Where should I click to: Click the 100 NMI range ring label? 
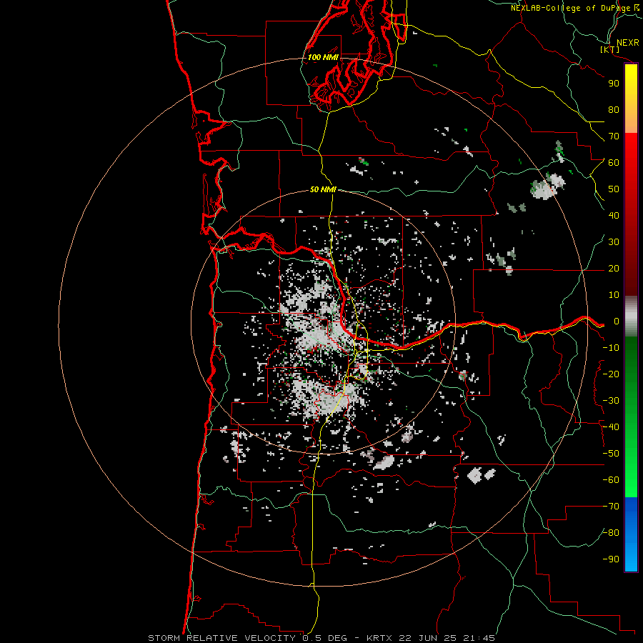tap(323, 57)
